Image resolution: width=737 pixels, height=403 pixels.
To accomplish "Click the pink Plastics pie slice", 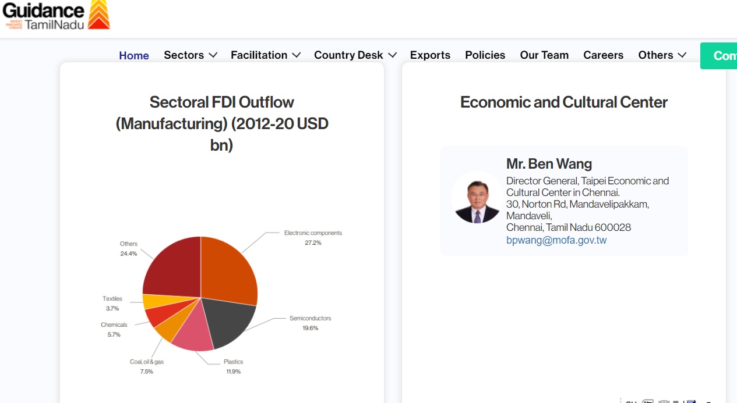I will point(193,335).
